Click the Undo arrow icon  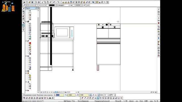[x=54, y=2]
